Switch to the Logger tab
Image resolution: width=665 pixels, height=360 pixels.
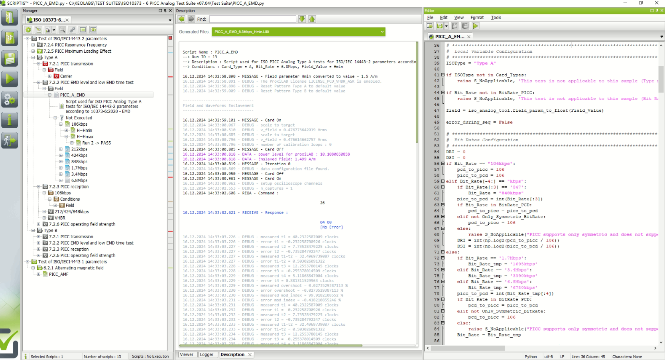[x=207, y=354]
